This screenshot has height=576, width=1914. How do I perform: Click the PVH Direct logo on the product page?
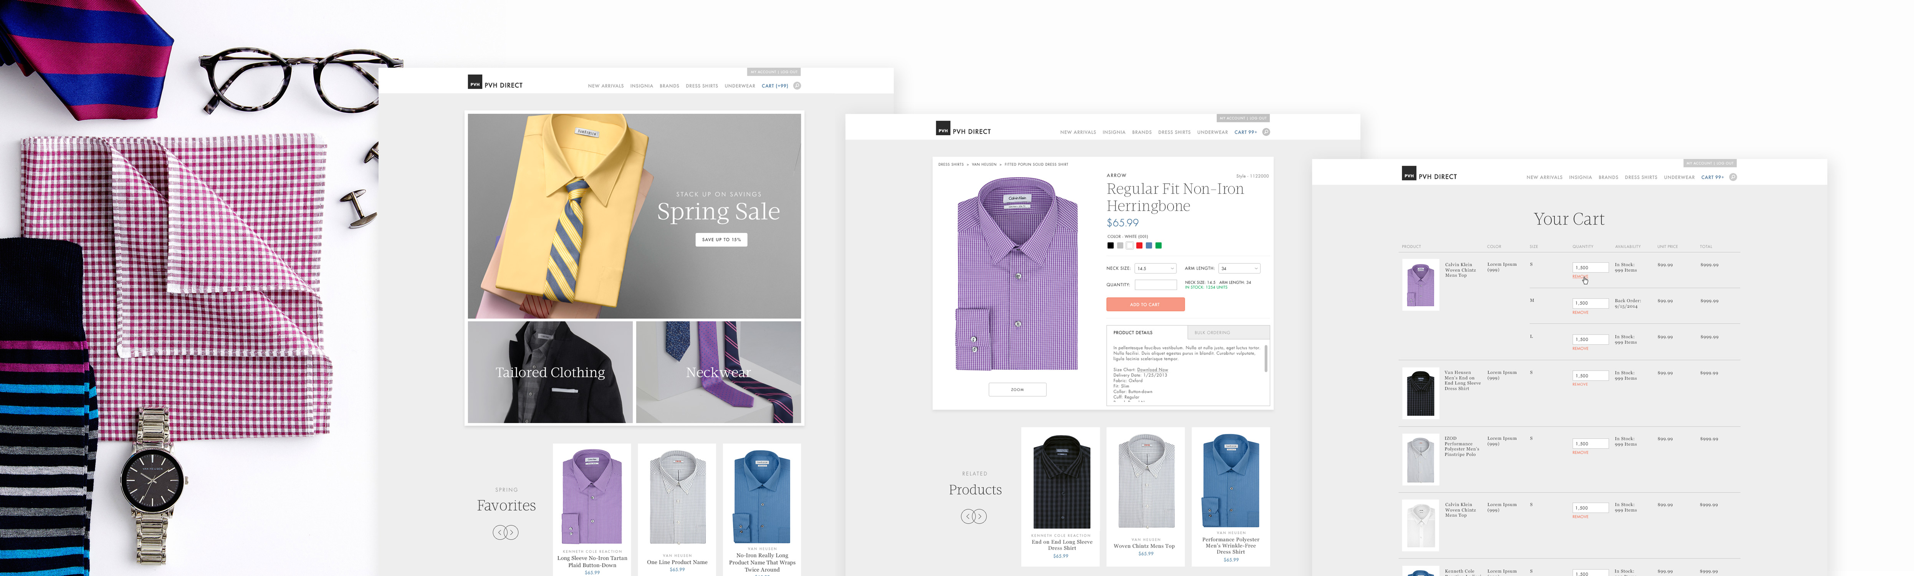pos(963,129)
